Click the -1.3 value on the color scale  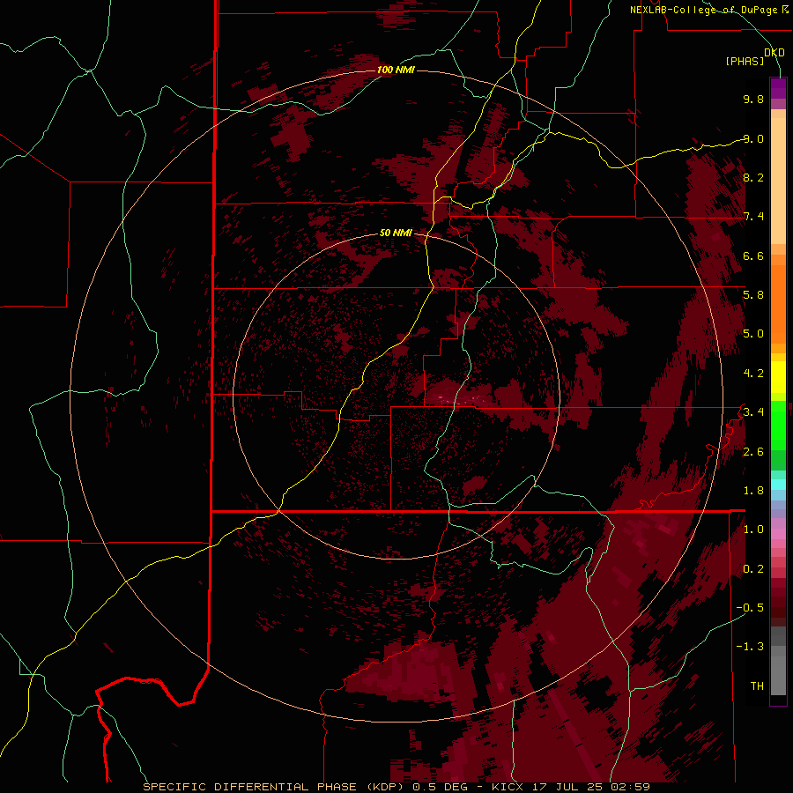pos(750,647)
